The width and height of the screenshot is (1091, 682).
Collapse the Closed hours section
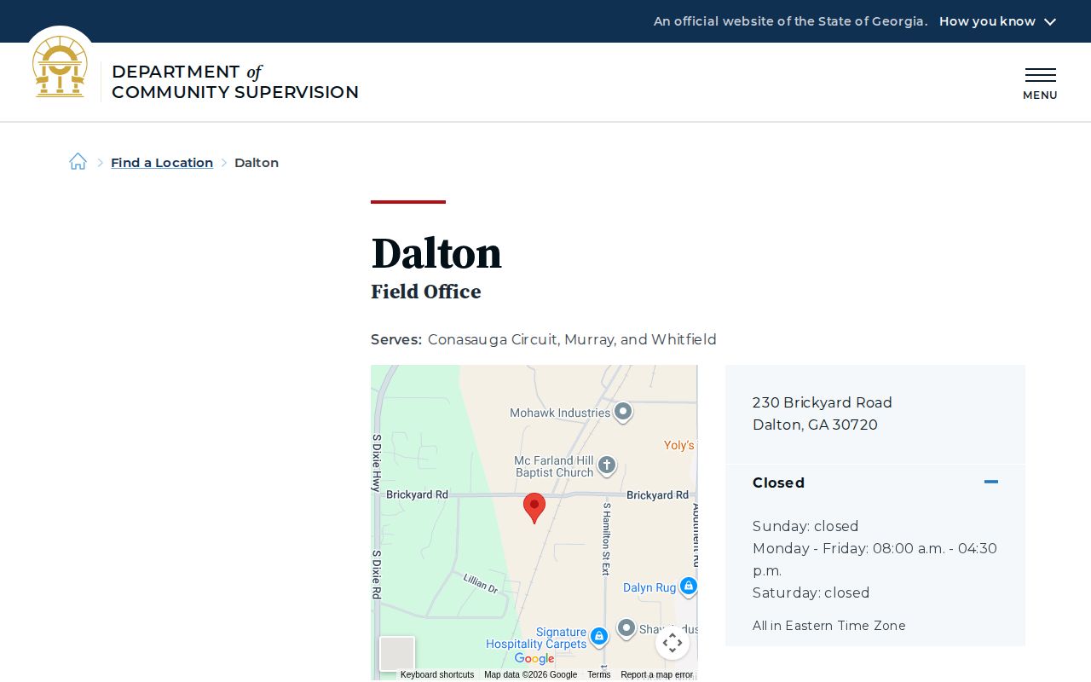[x=875, y=483]
